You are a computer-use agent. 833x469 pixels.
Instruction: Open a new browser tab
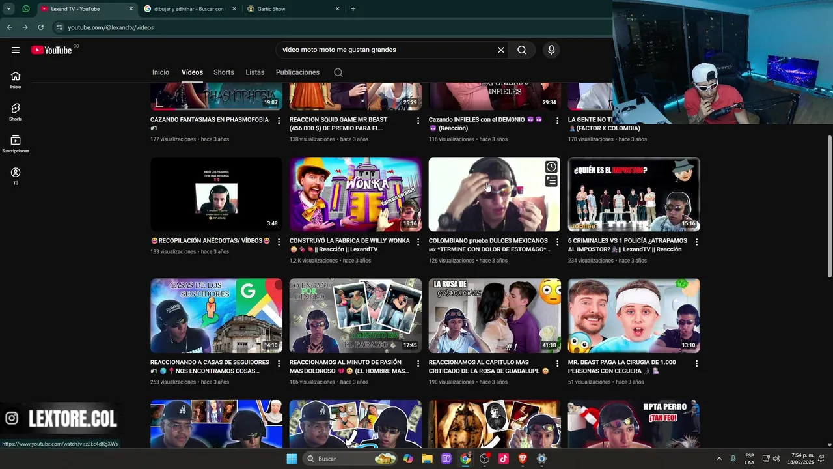pyautogui.click(x=353, y=9)
